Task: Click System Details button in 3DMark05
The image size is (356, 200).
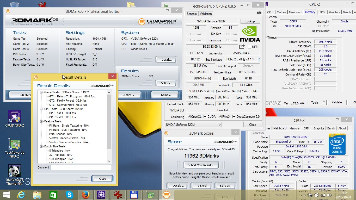Action: [167, 60]
